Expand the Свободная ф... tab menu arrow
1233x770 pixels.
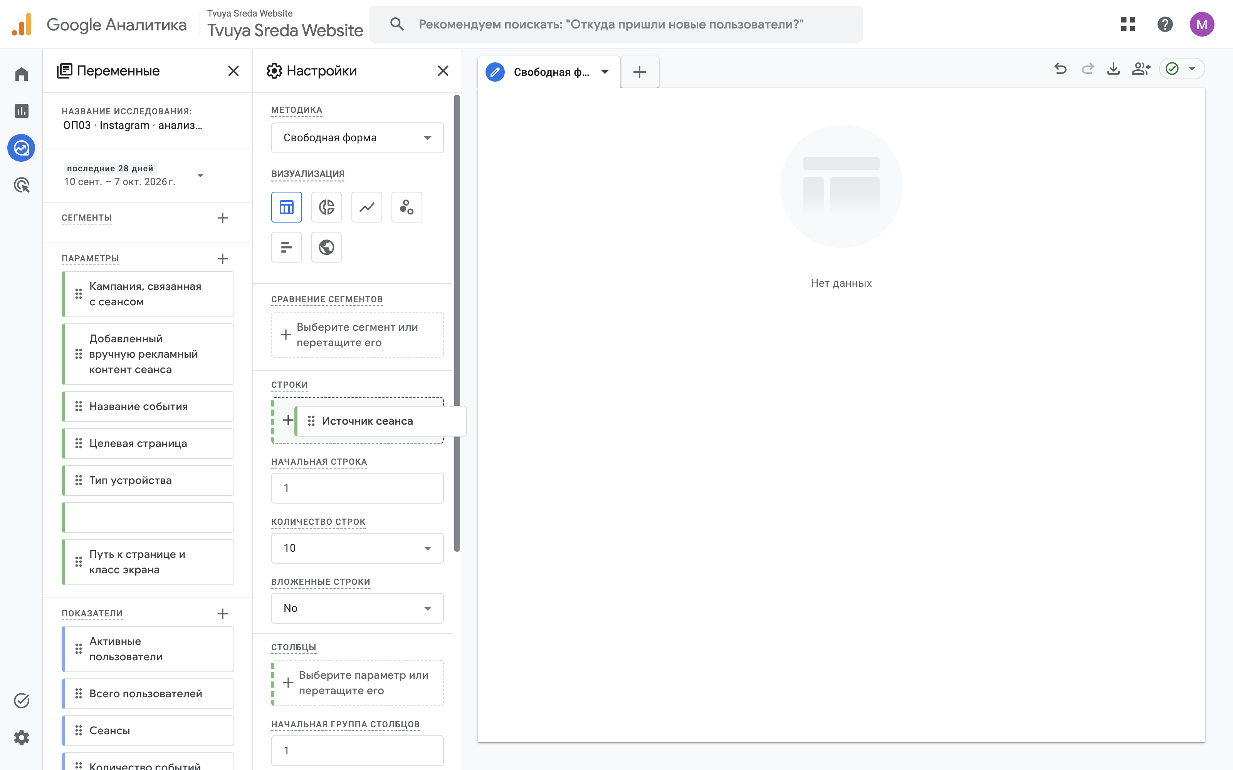605,72
